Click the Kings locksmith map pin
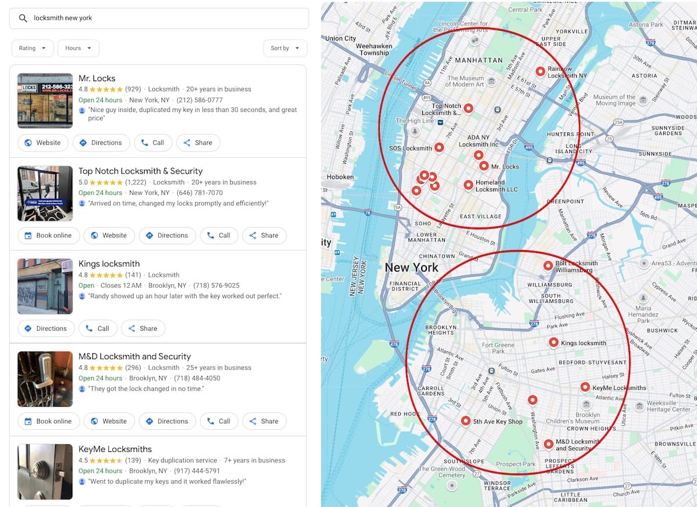Screen dimensions: 697x507 [x=554, y=342]
